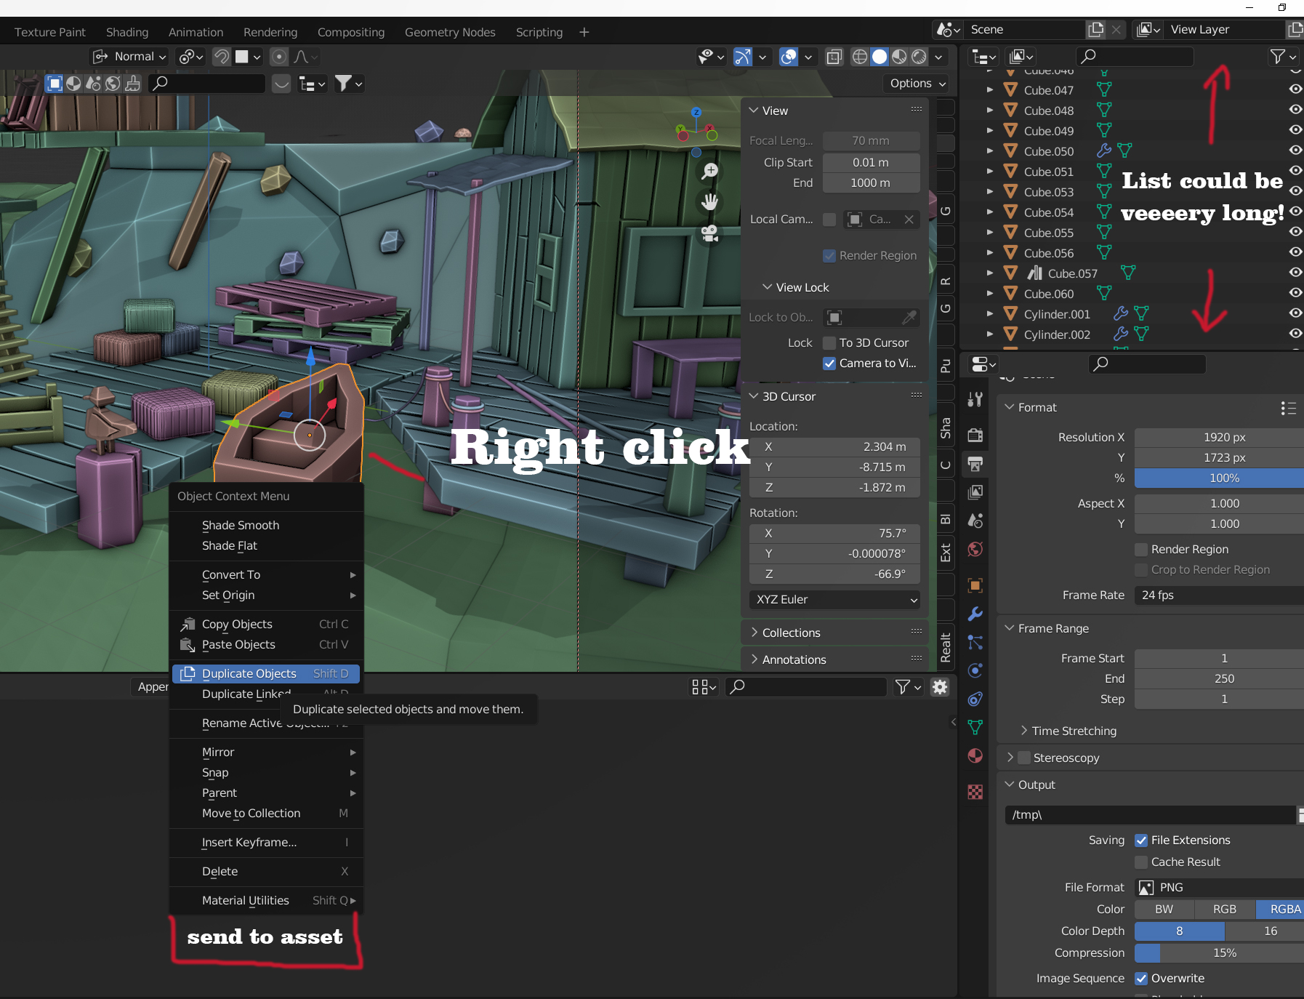Expand Cube.050 in the outliner tree
Viewport: 1304px width, 999px height.
[x=989, y=151]
